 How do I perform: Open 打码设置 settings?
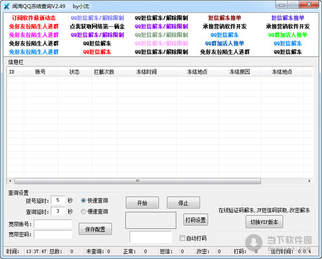click(195, 220)
